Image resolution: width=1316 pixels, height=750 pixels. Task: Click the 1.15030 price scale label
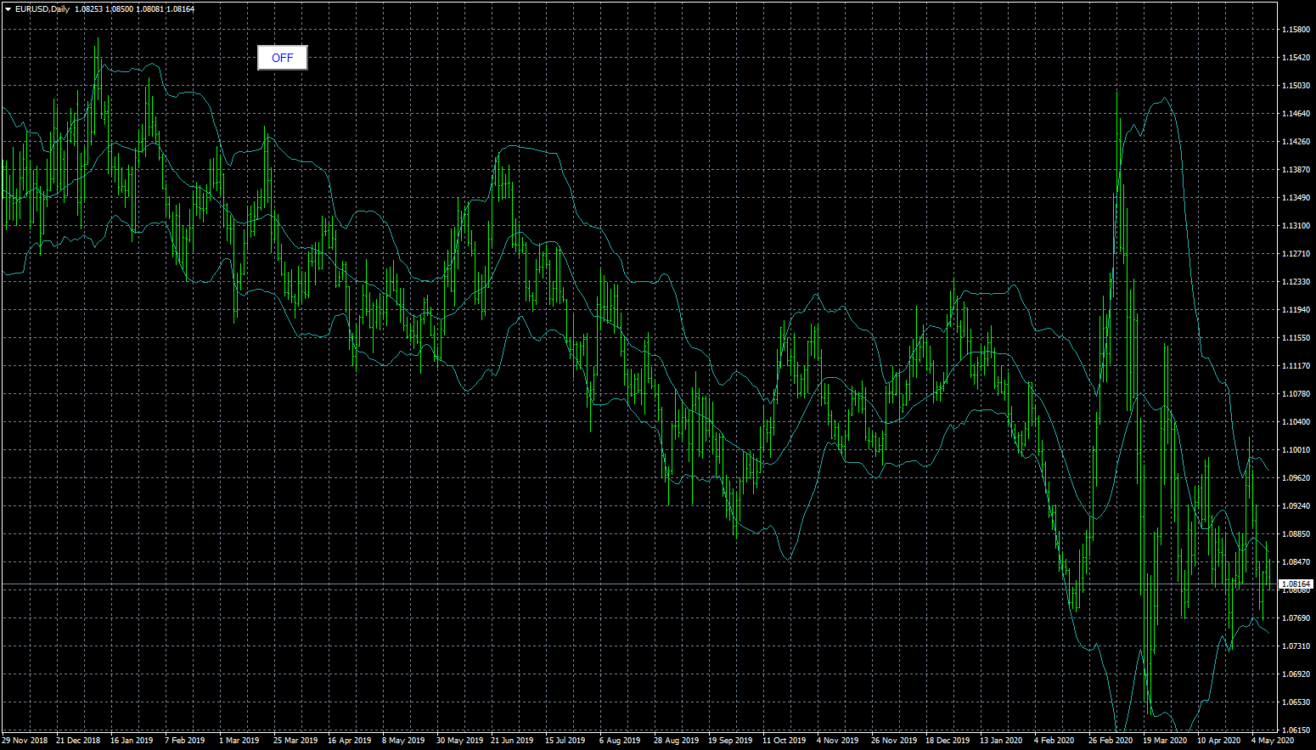(1296, 86)
